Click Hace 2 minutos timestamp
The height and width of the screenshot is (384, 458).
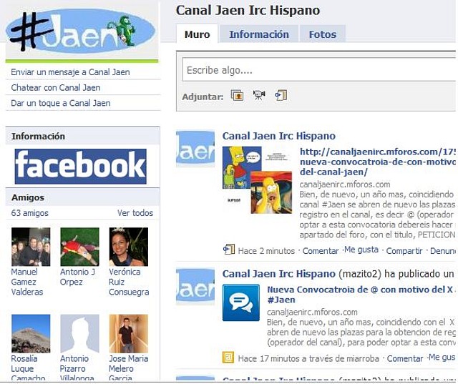click(x=266, y=251)
